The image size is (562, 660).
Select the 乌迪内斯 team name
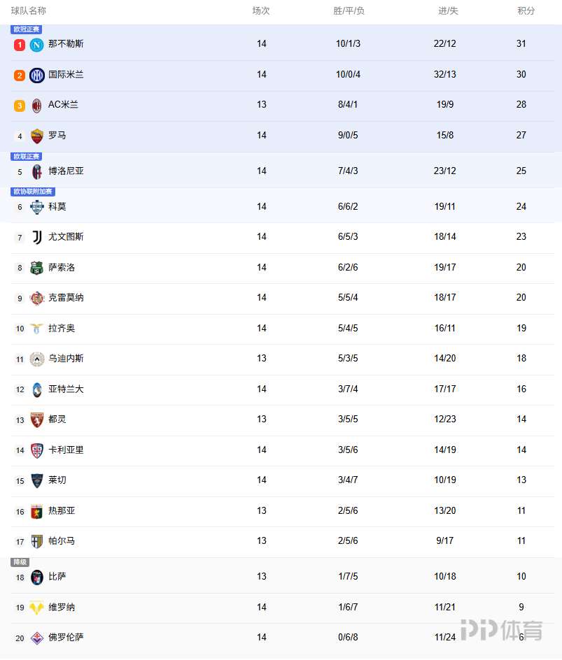click(x=66, y=359)
